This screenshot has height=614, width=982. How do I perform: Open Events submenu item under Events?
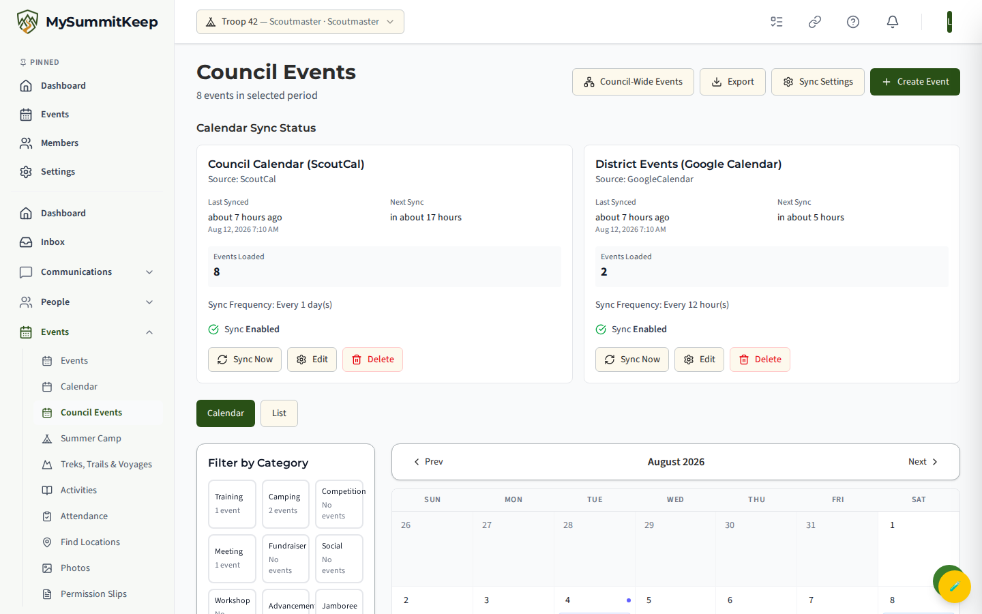click(x=98, y=361)
